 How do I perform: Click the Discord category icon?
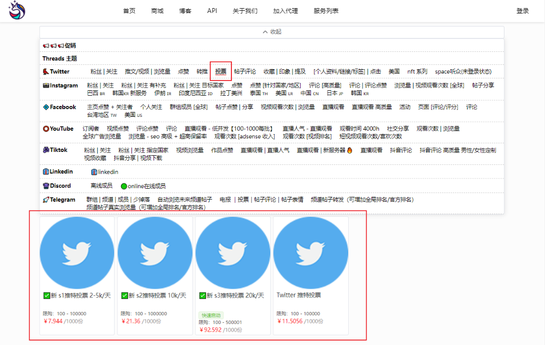[x=45, y=185]
